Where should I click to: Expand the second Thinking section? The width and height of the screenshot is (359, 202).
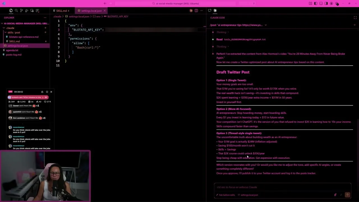(223, 47)
